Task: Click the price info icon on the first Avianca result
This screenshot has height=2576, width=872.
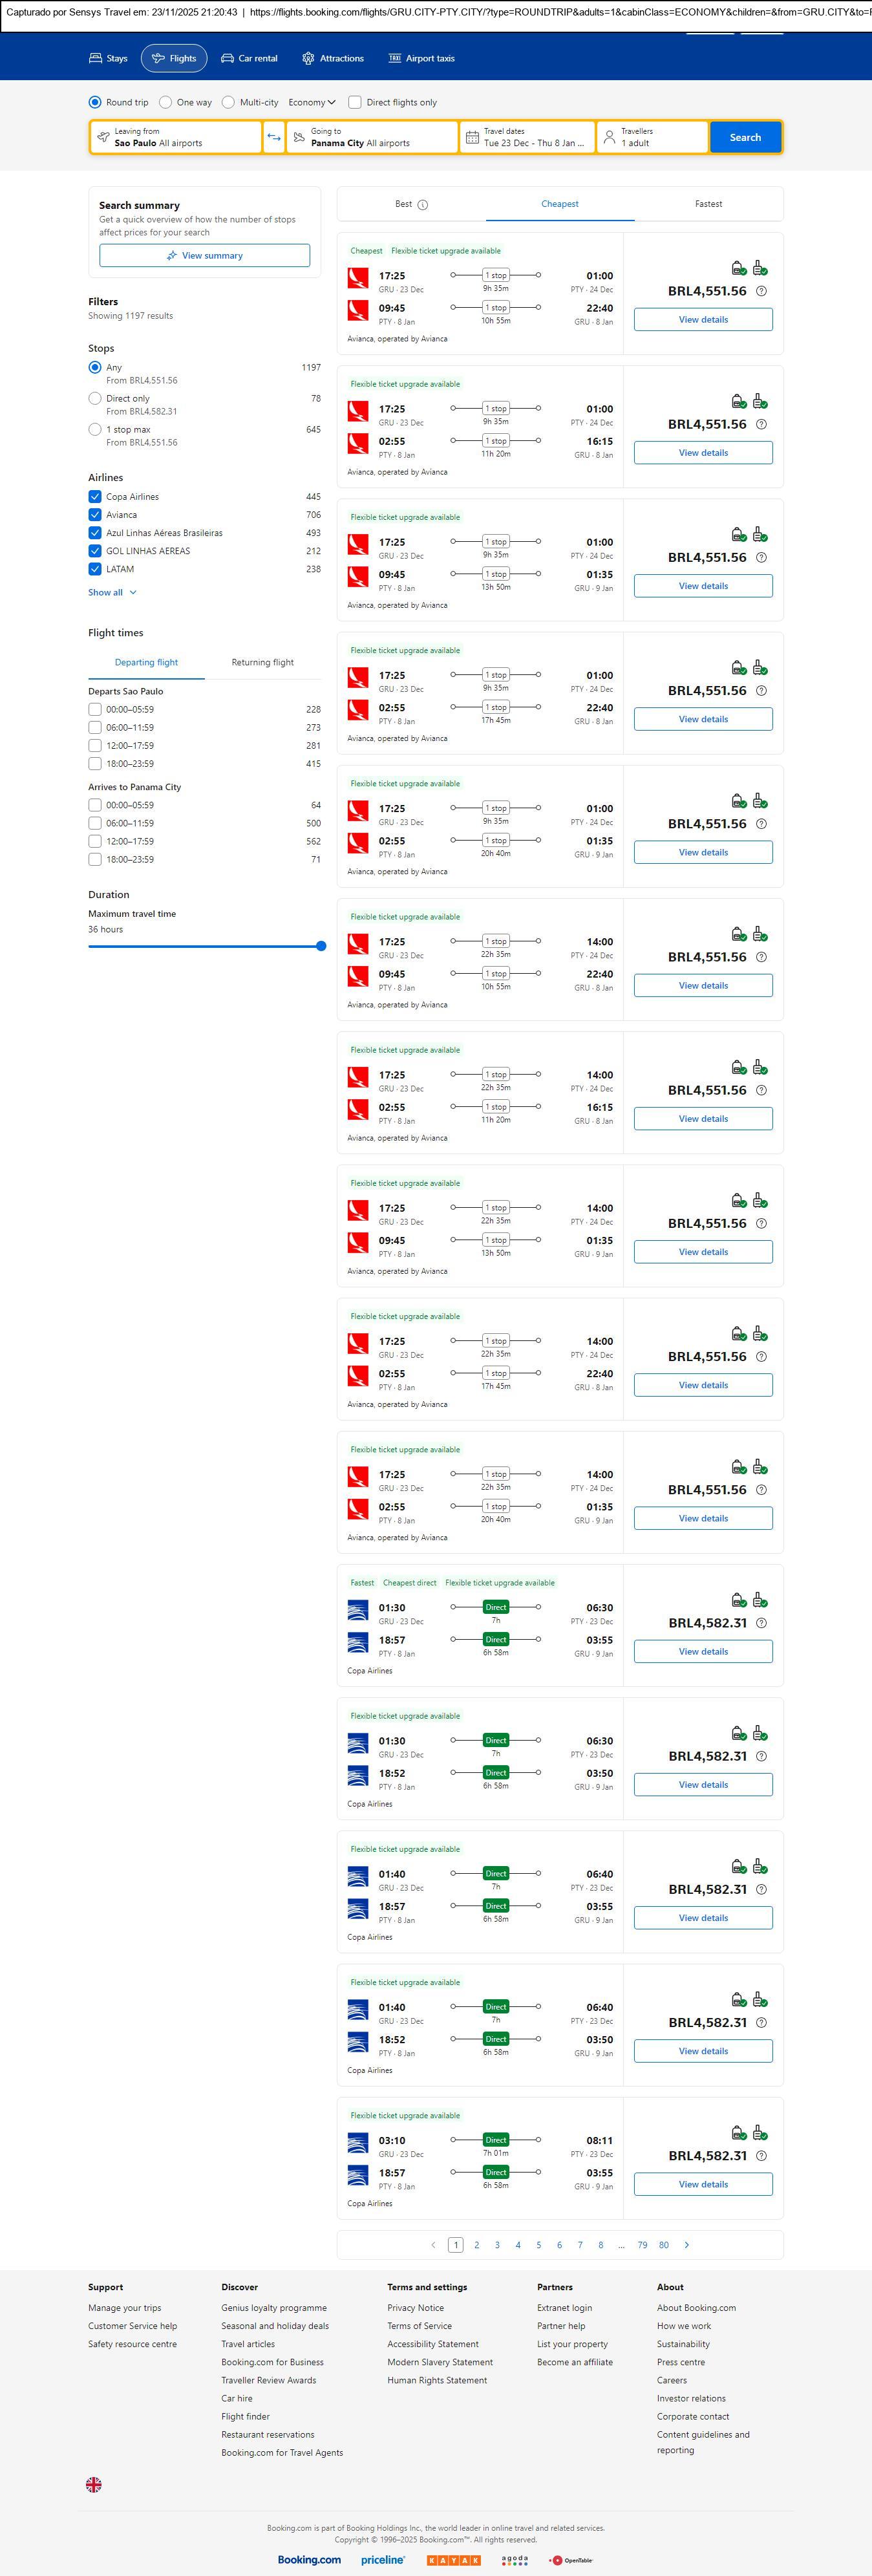Action: pyautogui.click(x=761, y=291)
